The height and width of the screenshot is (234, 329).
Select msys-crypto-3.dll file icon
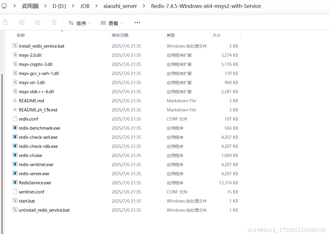(15, 64)
